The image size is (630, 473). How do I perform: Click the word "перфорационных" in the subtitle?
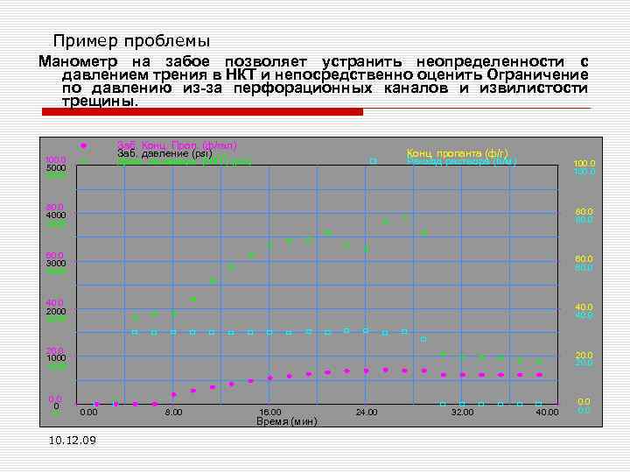click(x=303, y=88)
